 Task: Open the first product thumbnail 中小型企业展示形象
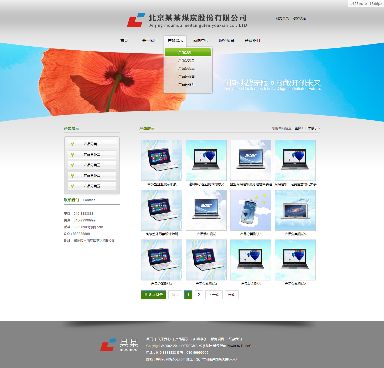pyautogui.click(x=161, y=160)
